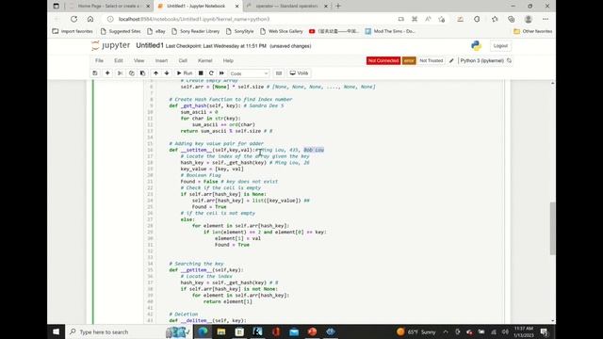The image size is (603, 339).
Task: Insert a cell below using plus icon
Action: coord(107,73)
